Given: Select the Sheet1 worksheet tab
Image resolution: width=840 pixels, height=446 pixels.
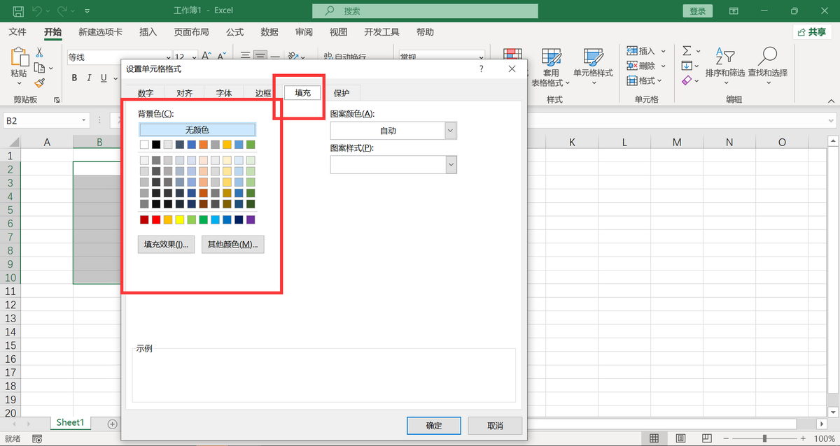Looking at the screenshot, I should tap(70, 423).
